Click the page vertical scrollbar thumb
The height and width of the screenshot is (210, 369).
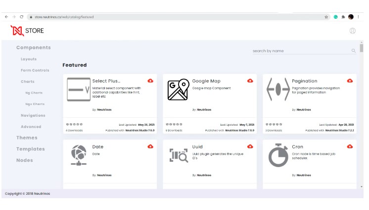coord(362,48)
